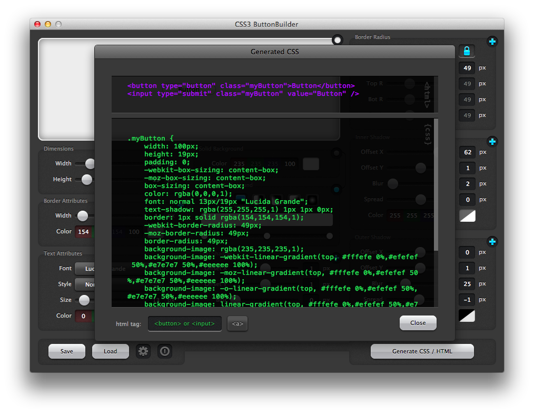Click the inner shadow white color swatch

coord(467,215)
